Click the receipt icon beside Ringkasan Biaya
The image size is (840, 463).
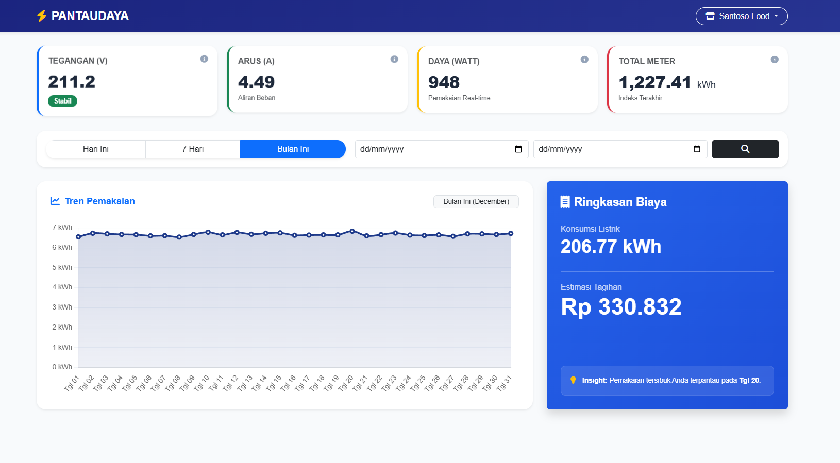click(x=565, y=202)
